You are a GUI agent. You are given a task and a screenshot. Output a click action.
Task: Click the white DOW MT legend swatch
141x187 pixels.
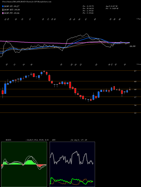[x=3, y=10]
